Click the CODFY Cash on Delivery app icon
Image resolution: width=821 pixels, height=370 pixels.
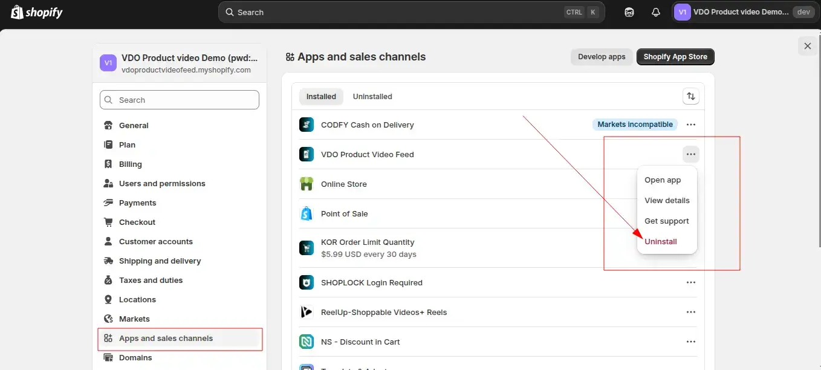[x=307, y=125]
